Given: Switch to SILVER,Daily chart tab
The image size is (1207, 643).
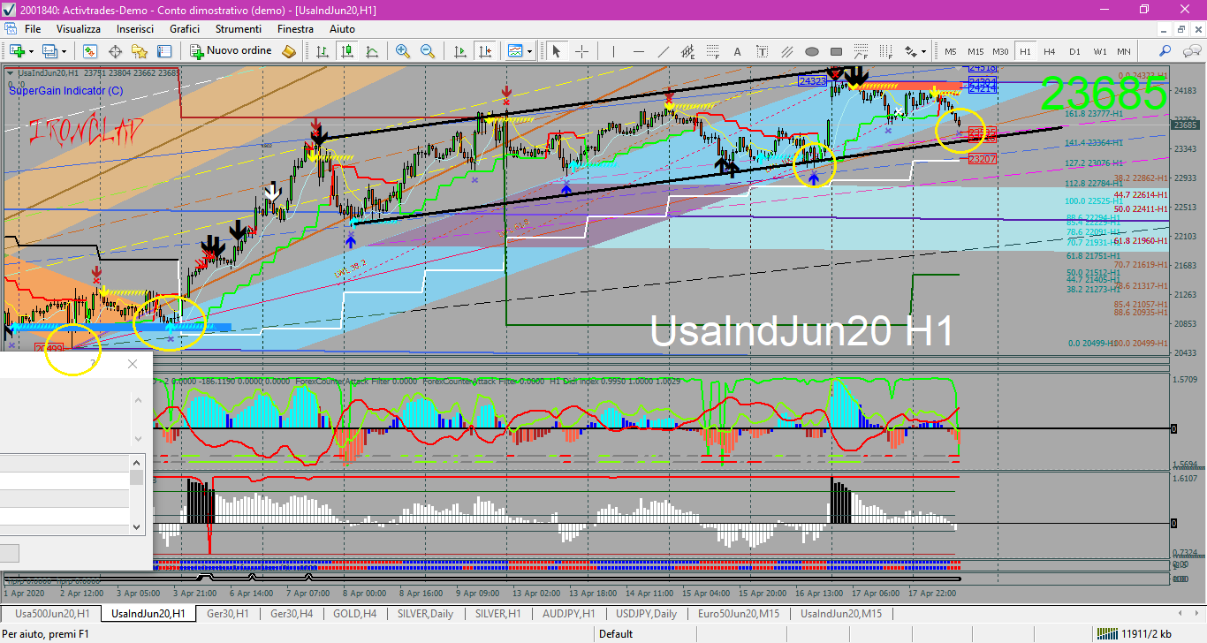Looking at the screenshot, I should point(426,613).
